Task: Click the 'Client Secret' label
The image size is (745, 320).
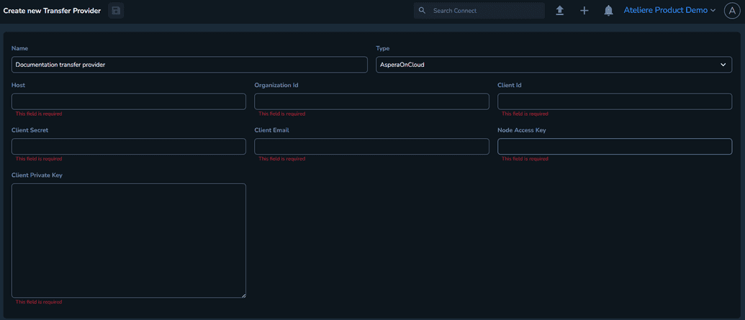Action: 30,130
